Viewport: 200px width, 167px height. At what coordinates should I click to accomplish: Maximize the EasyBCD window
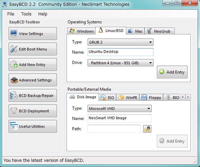click(x=177, y=3)
